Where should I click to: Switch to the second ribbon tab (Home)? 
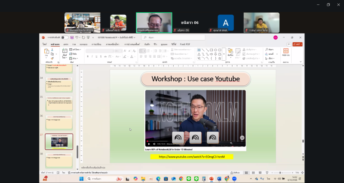tap(55, 44)
